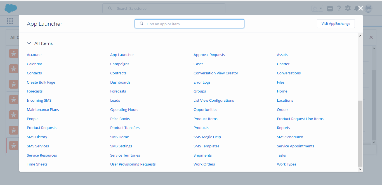
Task: Go to Reports
Action: click(283, 128)
